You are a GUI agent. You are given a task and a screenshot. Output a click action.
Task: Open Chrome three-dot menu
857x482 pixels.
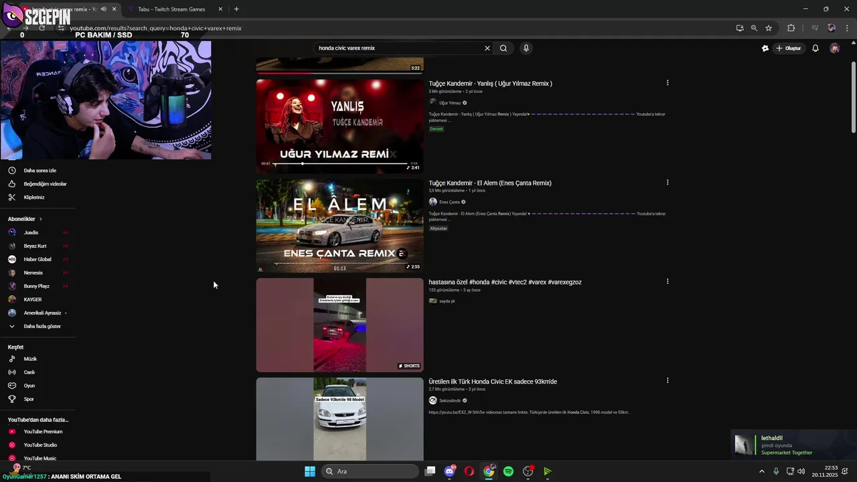coord(848,28)
